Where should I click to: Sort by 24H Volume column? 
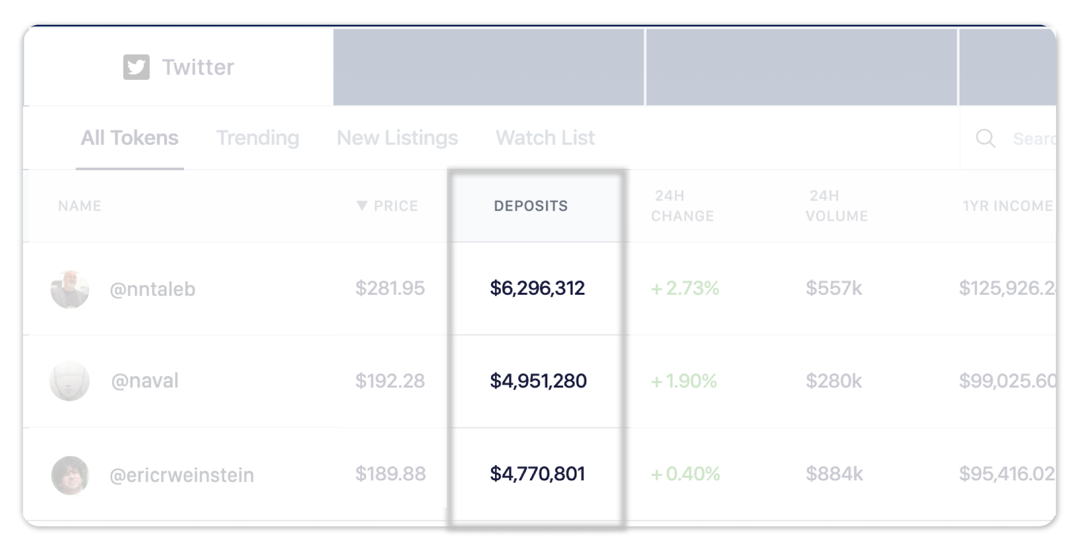[837, 206]
